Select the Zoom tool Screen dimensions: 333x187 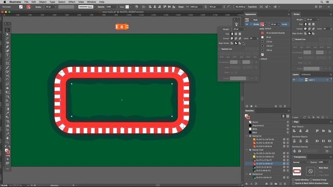[x=7, y=142]
